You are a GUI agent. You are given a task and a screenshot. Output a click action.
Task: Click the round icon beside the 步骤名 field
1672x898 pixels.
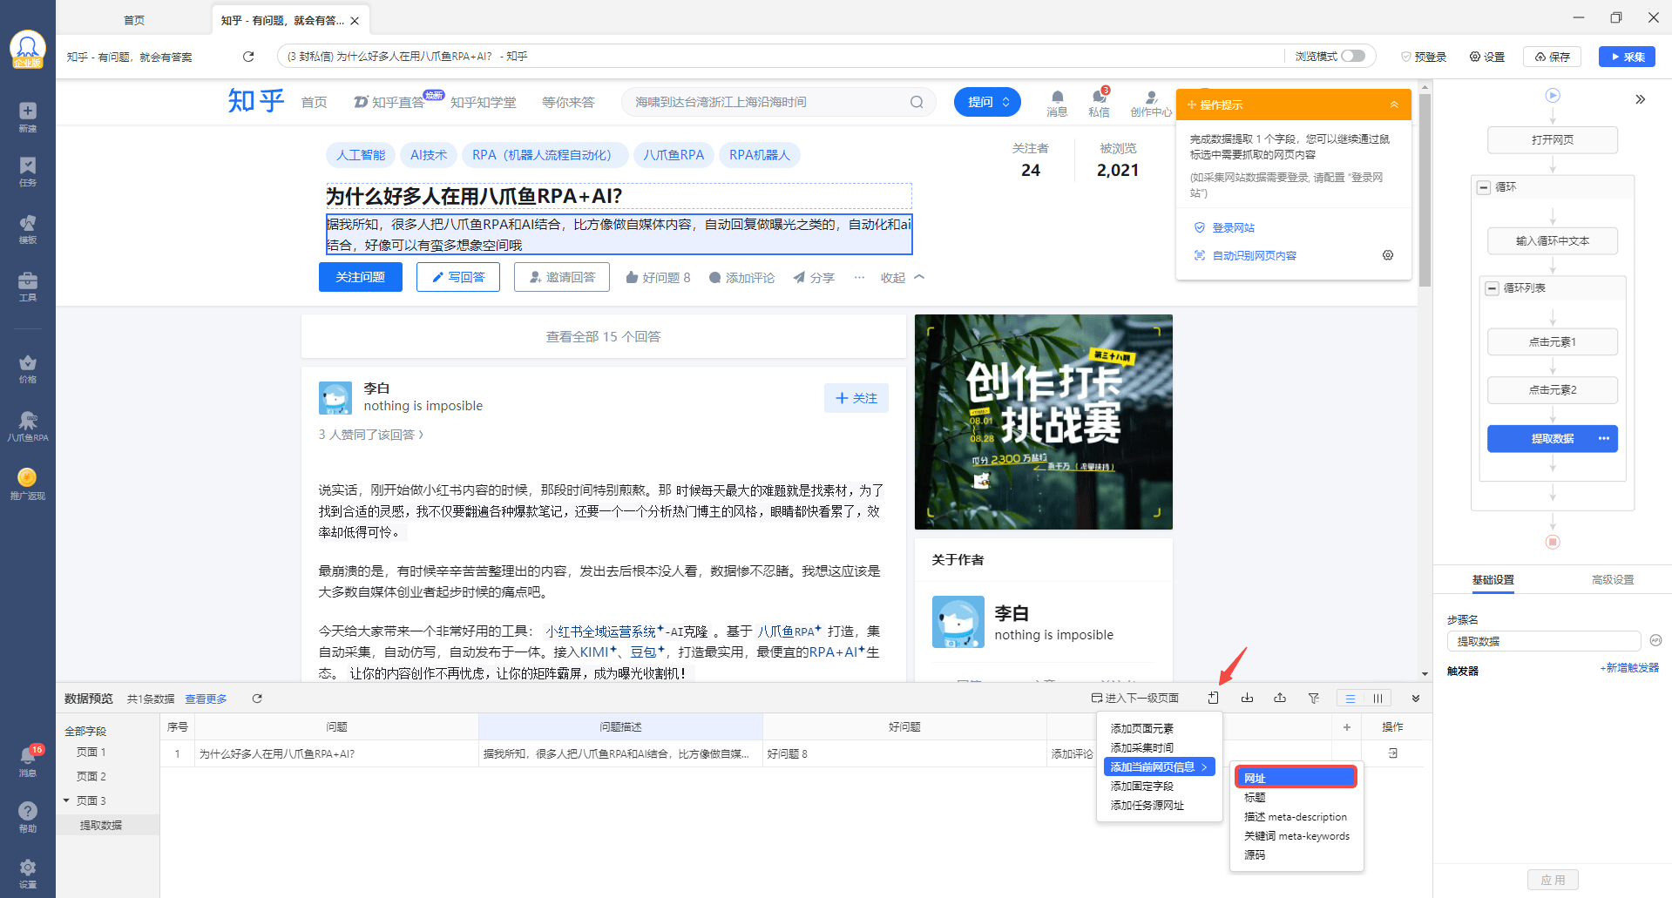pos(1656,640)
